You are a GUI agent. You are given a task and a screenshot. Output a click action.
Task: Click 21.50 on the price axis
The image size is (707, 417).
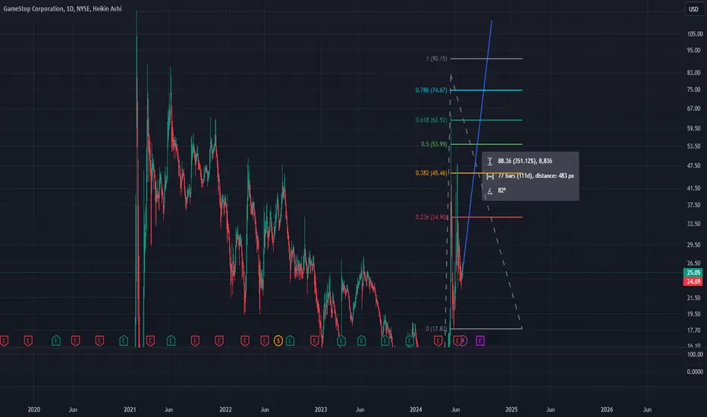pos(693,298)
